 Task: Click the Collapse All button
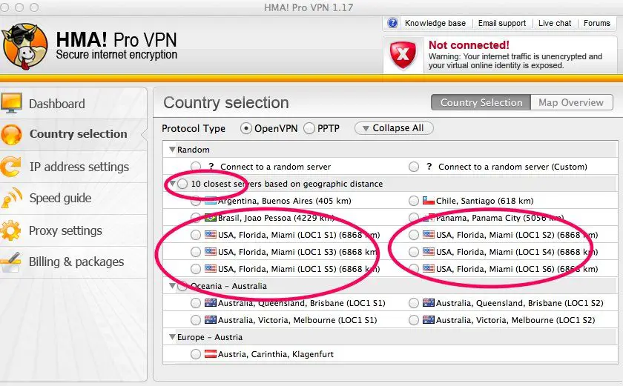pos(394,128)
